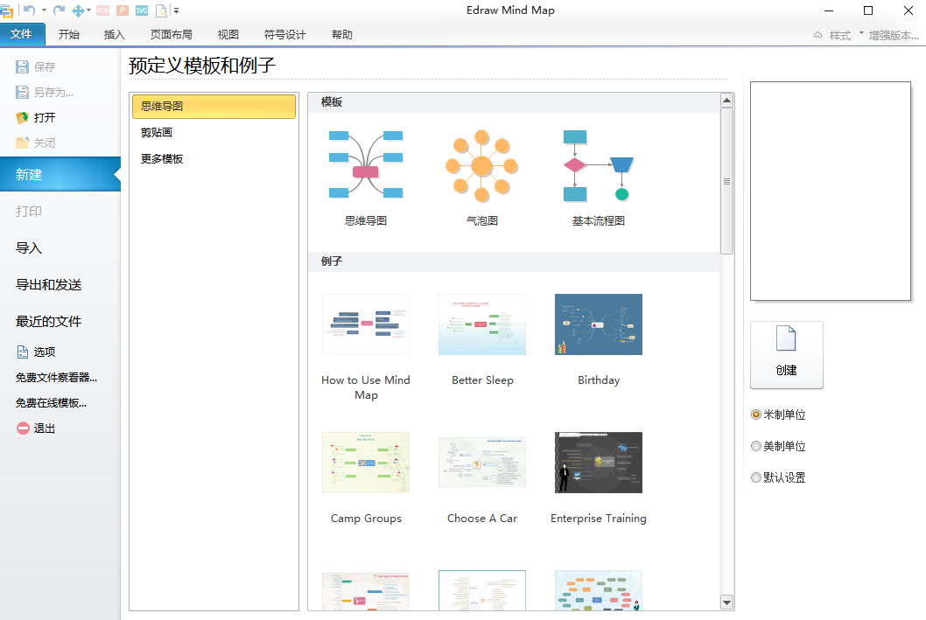The width and height of the screenshot is (926, 620).
Task: Expand the customize quick access toolbar dropdown
Action: pyautogui.click(x=177, y=10)
